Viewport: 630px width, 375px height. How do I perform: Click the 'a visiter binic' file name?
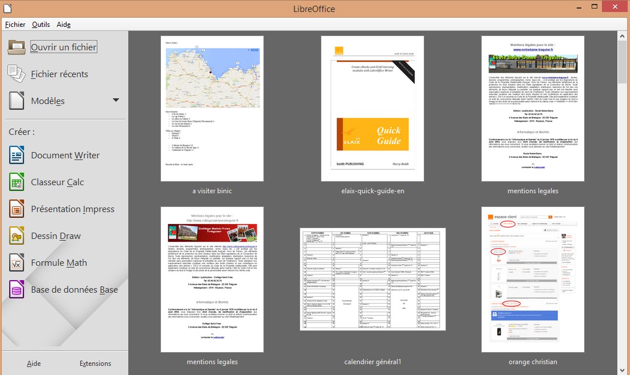click(212, 191)
